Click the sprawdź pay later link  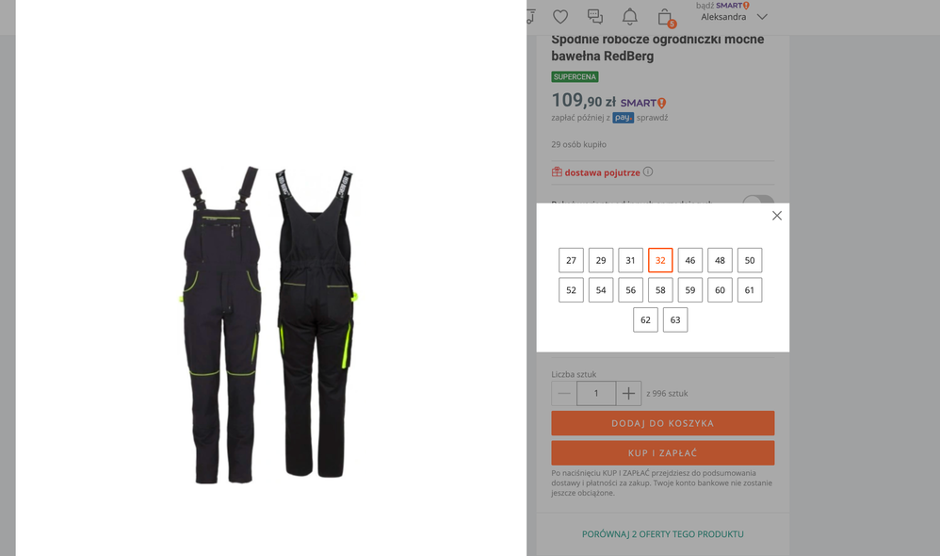click(x=652, y=118)
